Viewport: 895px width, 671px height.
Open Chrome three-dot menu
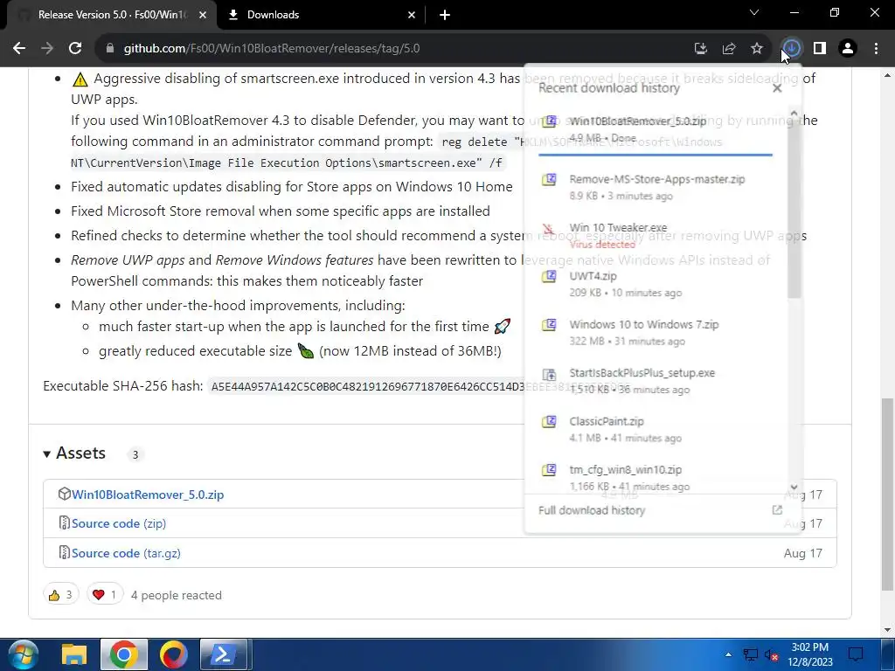click(x=876, y=49)
